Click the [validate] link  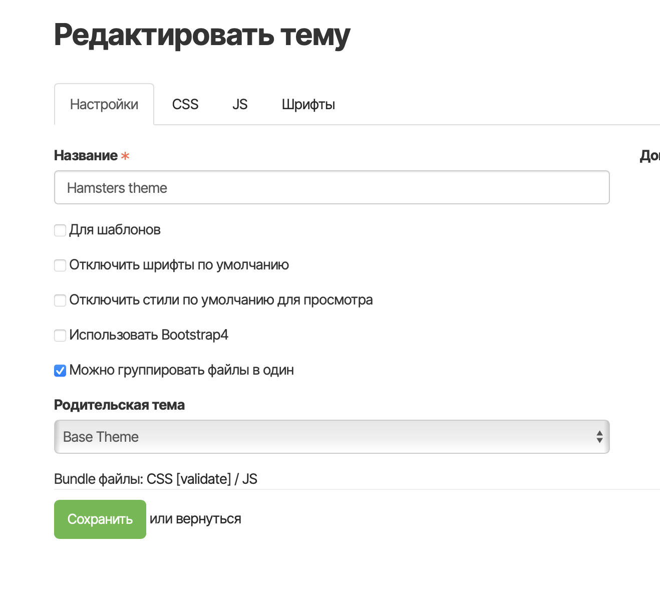click(x=204, y=479)
